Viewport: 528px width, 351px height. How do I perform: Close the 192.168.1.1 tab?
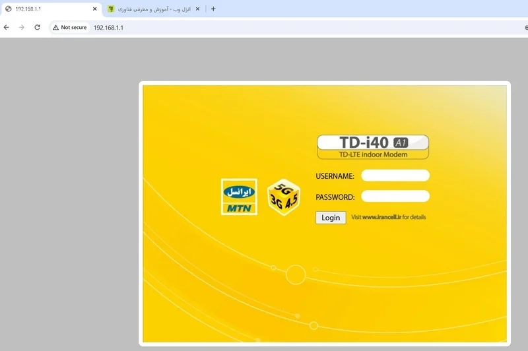click(x=94, y=9)
